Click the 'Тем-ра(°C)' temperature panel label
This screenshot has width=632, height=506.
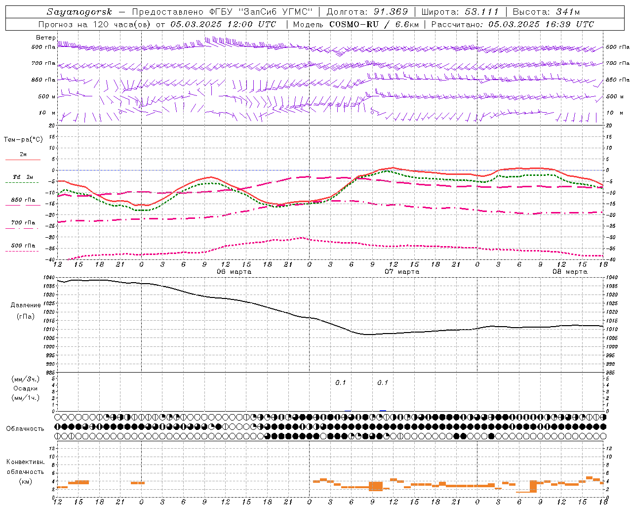[23, 140]
